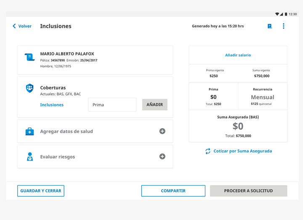Select the Inclusiones link under Coberturas
Viewport: 303px width, 220px height.
pyautogui.click(x=52, y=105)
